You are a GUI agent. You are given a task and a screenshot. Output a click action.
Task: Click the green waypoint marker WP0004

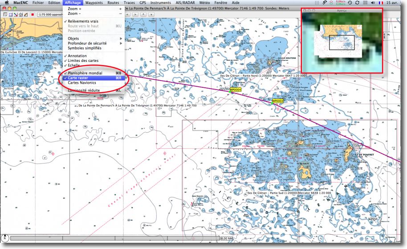tap(229, 92)
